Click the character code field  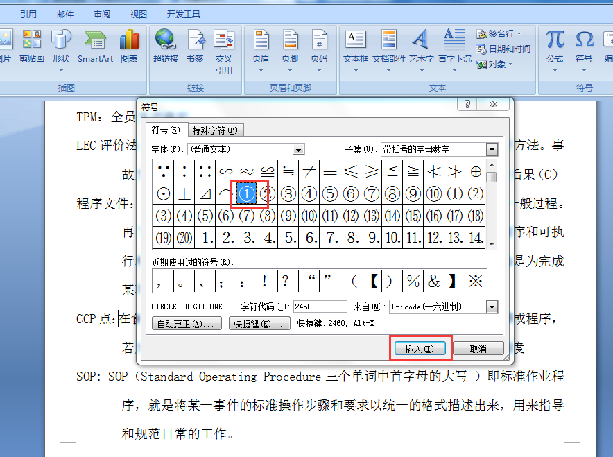coord(320,307)
